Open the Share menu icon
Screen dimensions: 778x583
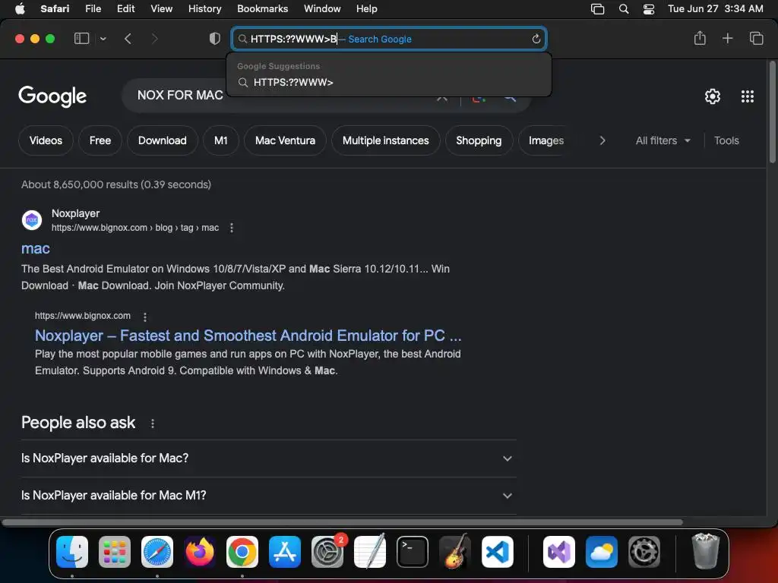700,38
